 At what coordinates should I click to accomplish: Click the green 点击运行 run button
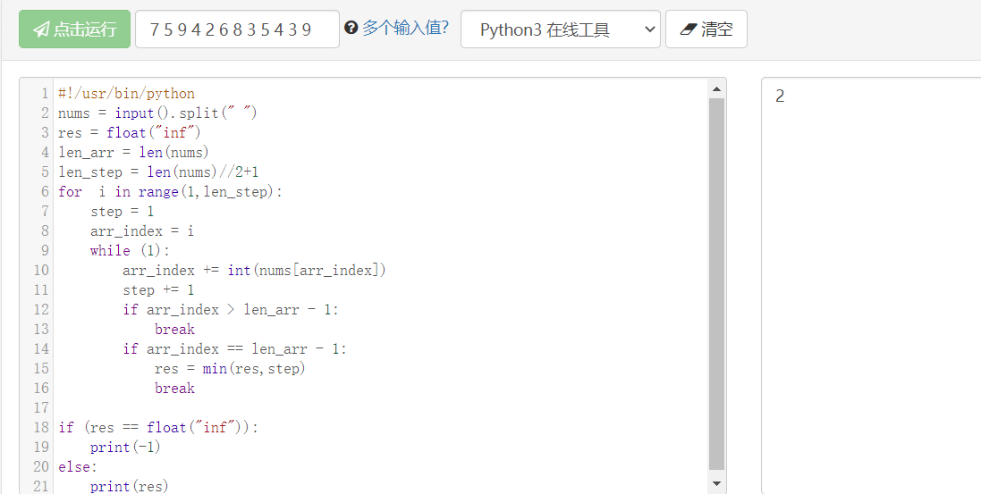(x=74, y=29)
